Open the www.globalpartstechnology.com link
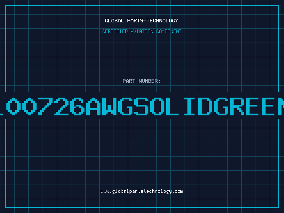 pyautogui.click(x=142, y=191)
